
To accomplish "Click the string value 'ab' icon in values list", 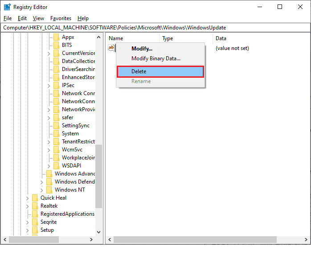I will pyautogui.click(x=111, y=48).
